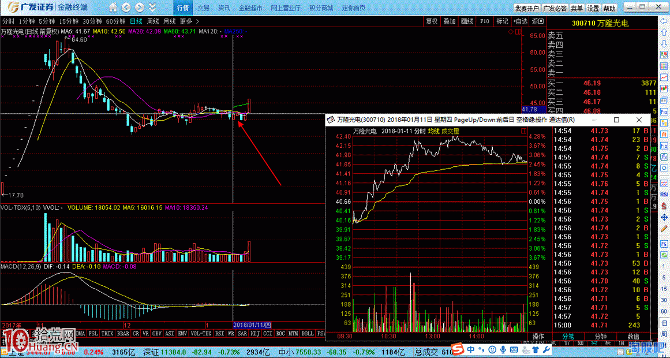Switch to the 交易 tab
Screen dimensions: 670x358
(203, 8)
